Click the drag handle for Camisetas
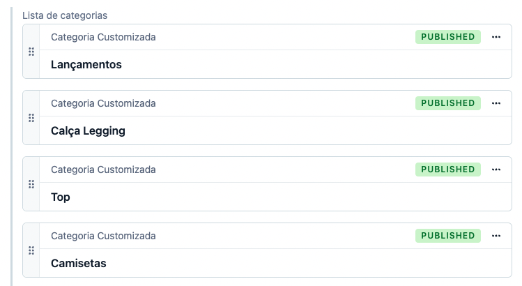The image size is (522, 286). tap(31, 250)
